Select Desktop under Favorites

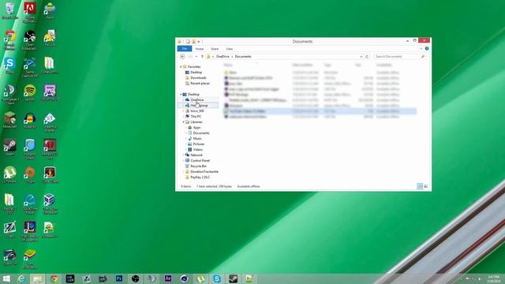(x=193, y=72)
